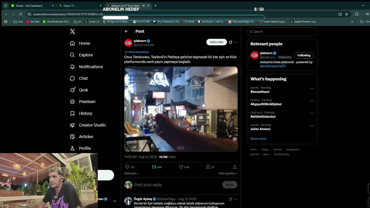Open History in the sidebar
This screenshot has height=208, width=370.
point(81,114)
